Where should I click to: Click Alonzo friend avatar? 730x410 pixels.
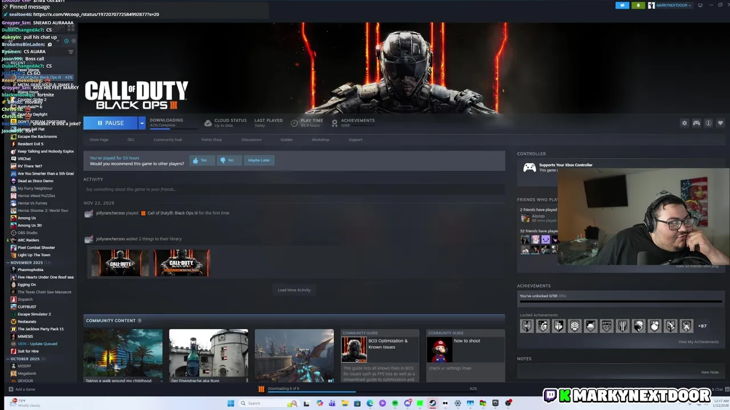[525, 218]
